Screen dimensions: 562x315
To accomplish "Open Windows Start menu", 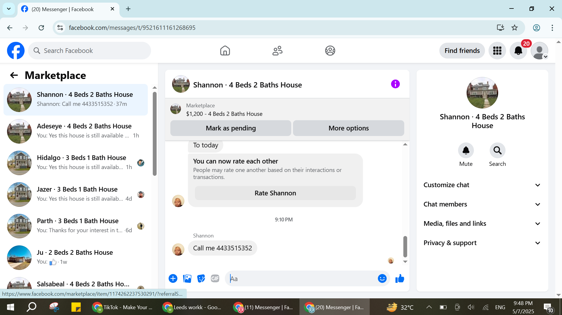I will 11,307.
